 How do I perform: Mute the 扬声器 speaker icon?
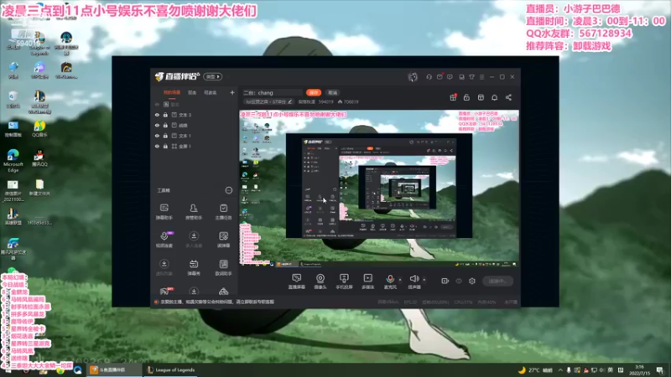414,279
